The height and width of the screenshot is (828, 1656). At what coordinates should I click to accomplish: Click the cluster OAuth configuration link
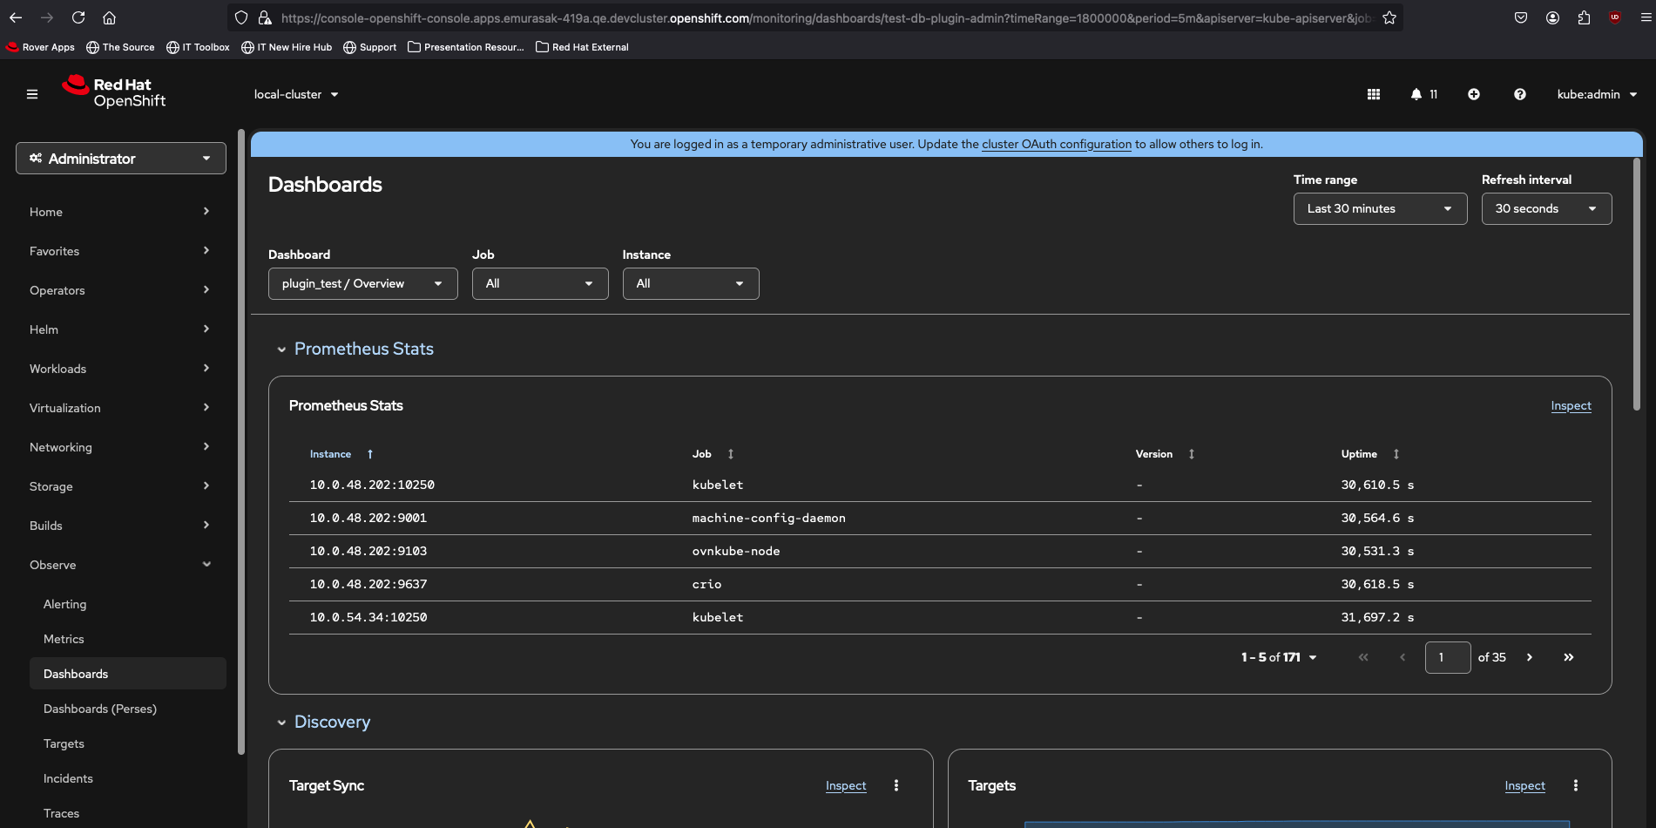[x=1057, y=145]
